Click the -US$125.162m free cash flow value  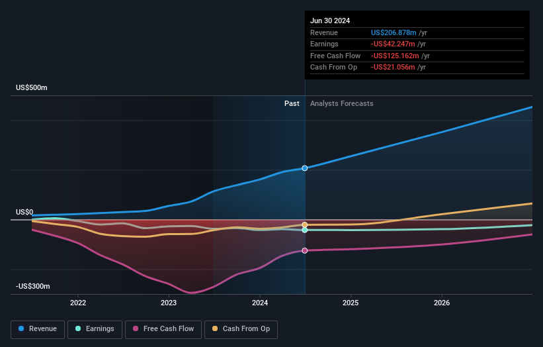click(x=395, y=56)
